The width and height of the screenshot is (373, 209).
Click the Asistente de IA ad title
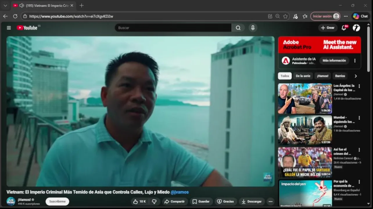(304, 59)
